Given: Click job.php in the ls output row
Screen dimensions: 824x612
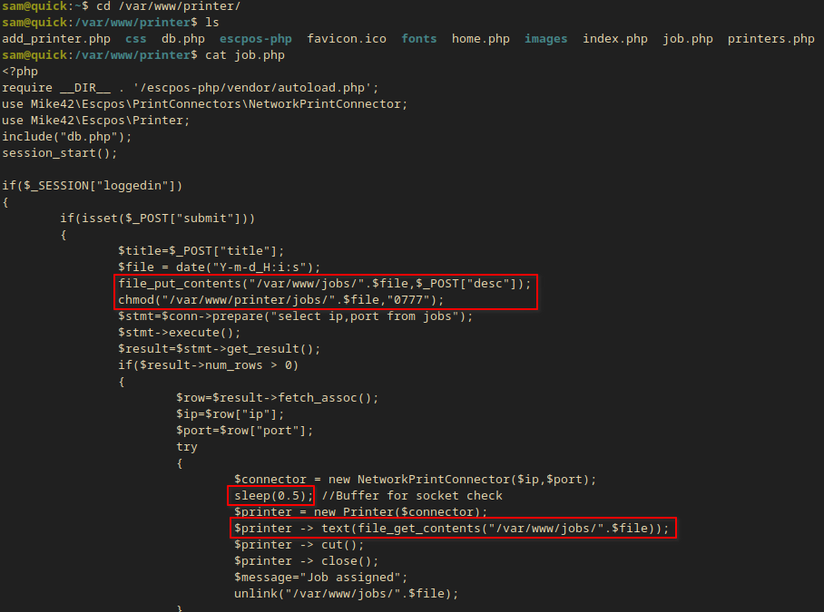Looking at the screenshot, I should pos(687,39).
